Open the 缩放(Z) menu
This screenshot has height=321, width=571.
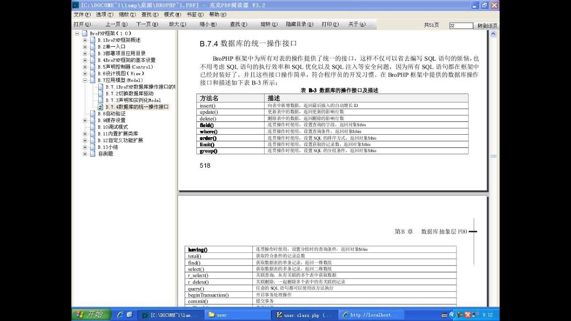(127, 15)
